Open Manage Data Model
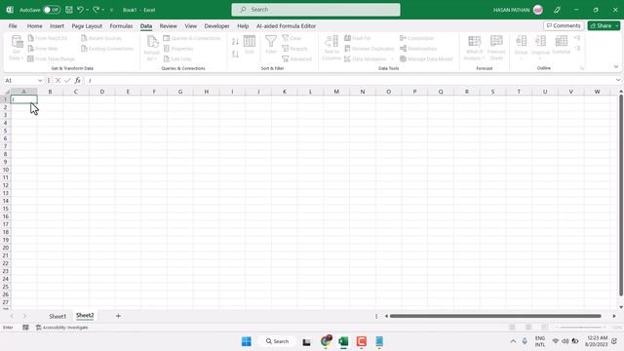Viewport: 624px width, 351px height. coord(426,58)
